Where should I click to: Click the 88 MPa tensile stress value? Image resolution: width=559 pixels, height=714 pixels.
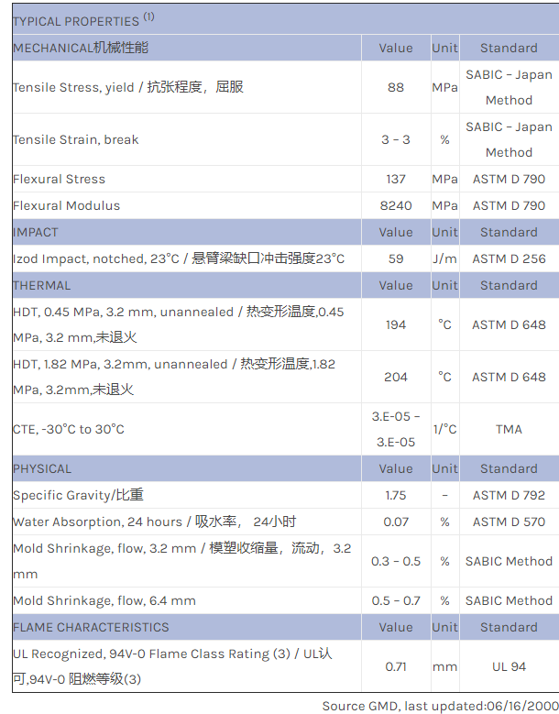pos(396,87)
